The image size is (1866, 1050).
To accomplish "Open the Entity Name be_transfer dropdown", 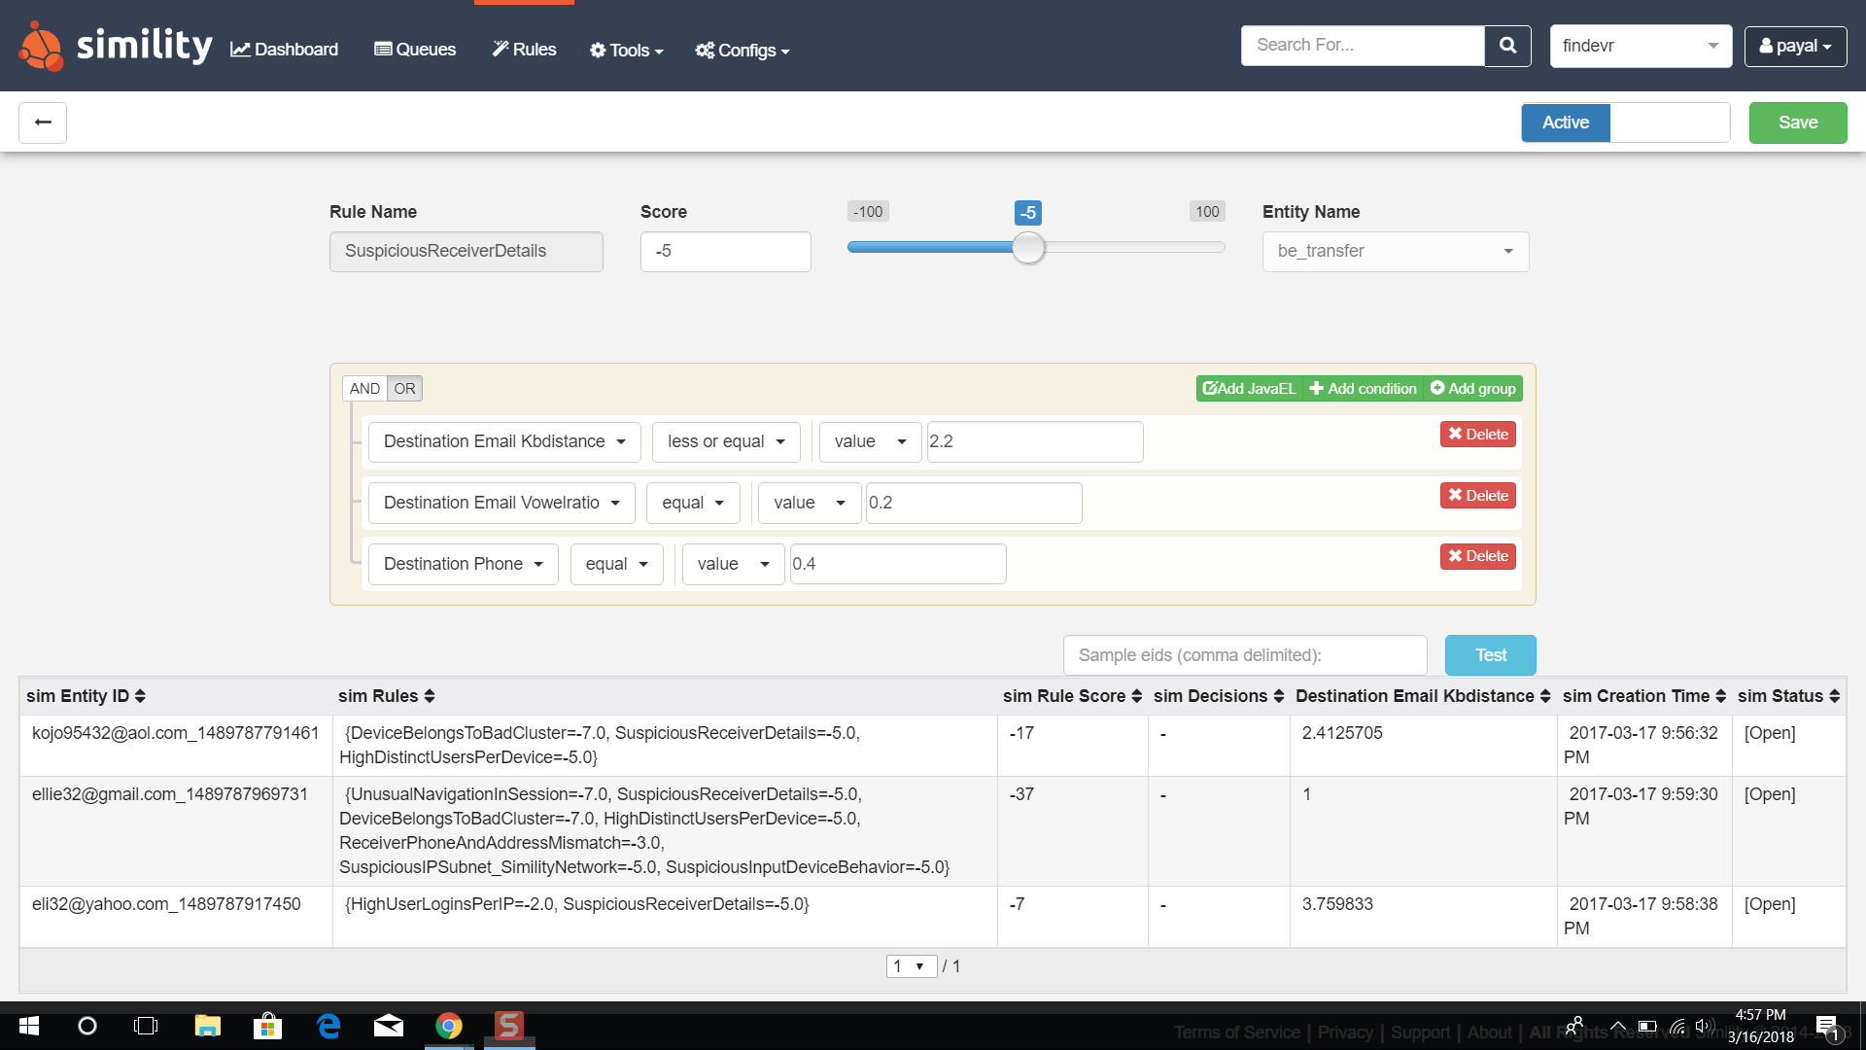I will click(1395, 252).
